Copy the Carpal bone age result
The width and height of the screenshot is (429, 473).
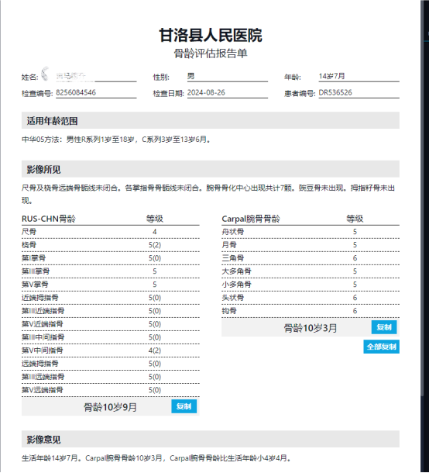[x=384, y=327]
